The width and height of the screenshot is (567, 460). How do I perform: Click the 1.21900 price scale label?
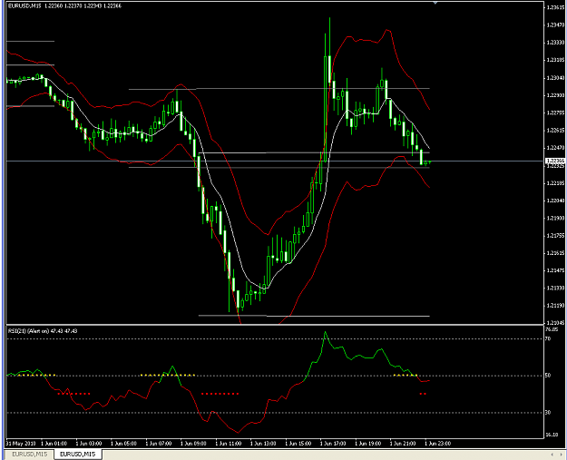pyautogui.click(x=555, y=218)
